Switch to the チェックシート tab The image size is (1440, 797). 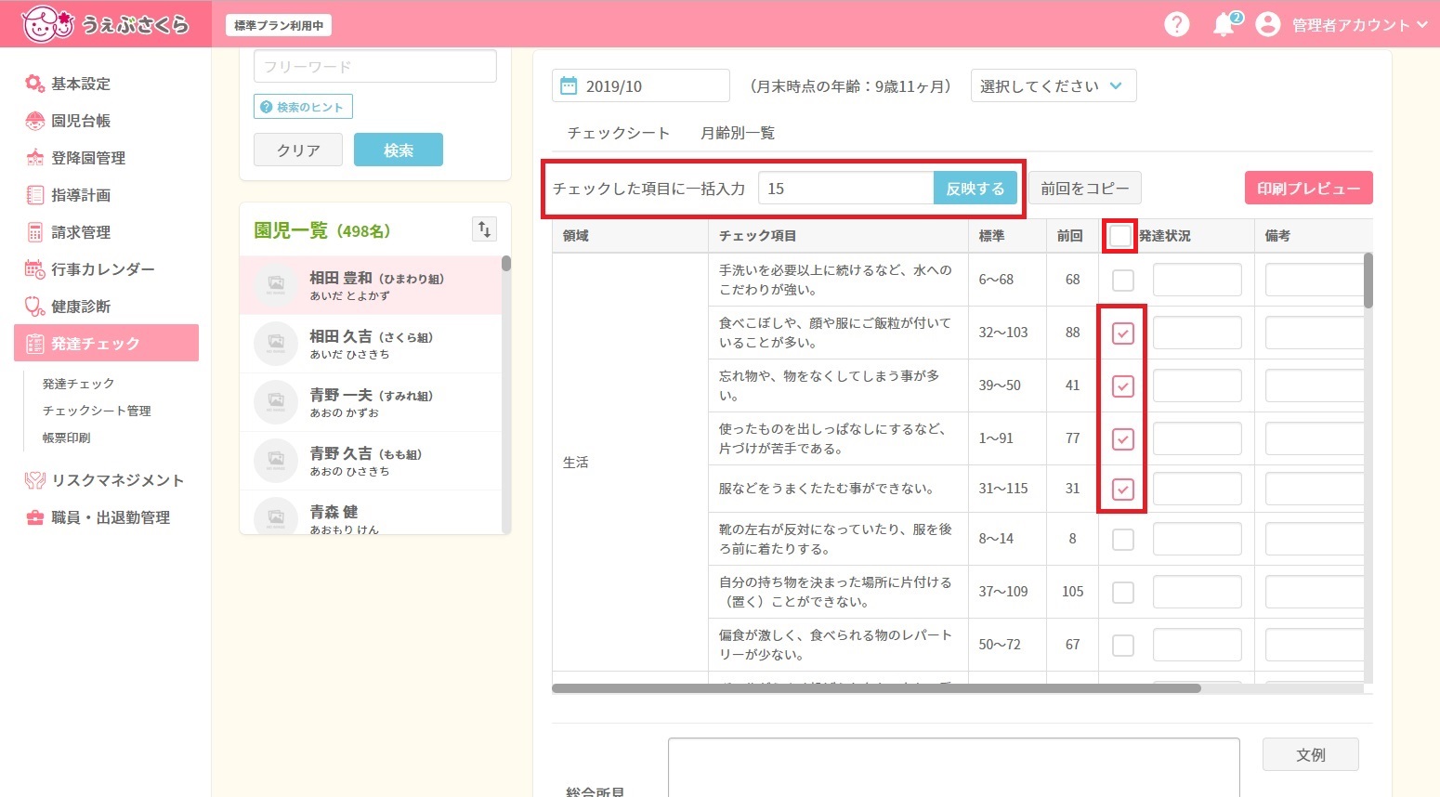coord(619,133)
